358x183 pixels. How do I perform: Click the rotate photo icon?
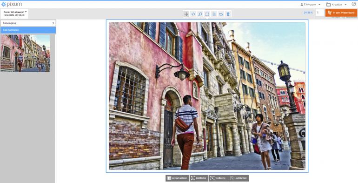(x=193, y=14)
